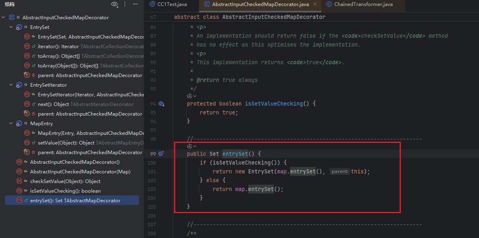
Task: Click the method icon beside next(): Object
Action: tap(27, 104)
